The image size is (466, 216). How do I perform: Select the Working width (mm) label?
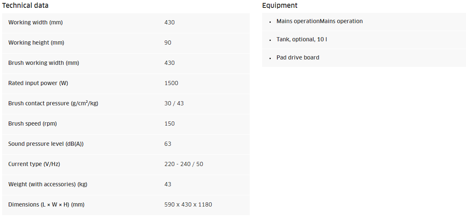point(35,22)
